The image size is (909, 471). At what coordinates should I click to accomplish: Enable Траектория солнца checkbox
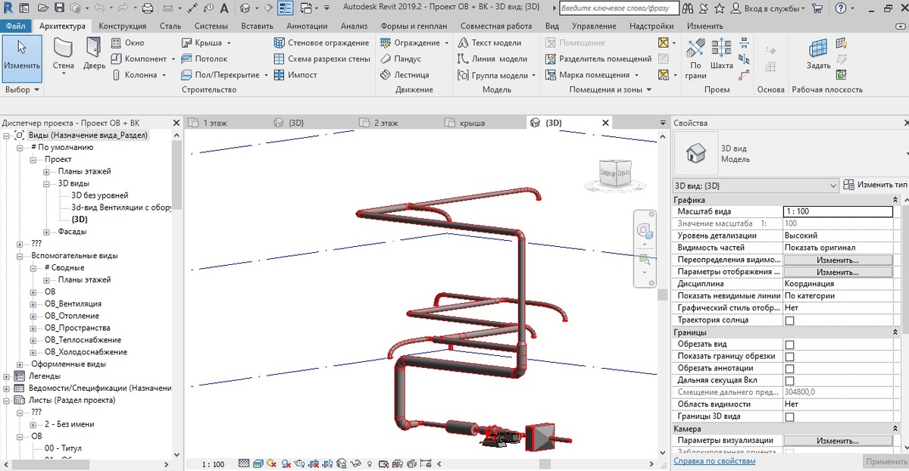click(x=789, y=320)
